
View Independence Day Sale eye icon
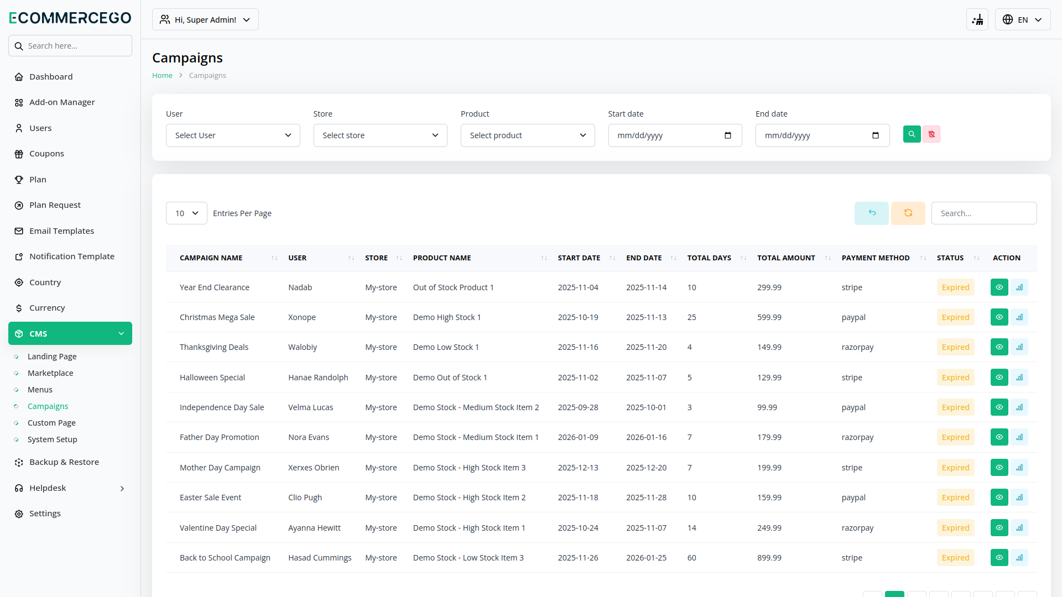[x=999, y=407]
